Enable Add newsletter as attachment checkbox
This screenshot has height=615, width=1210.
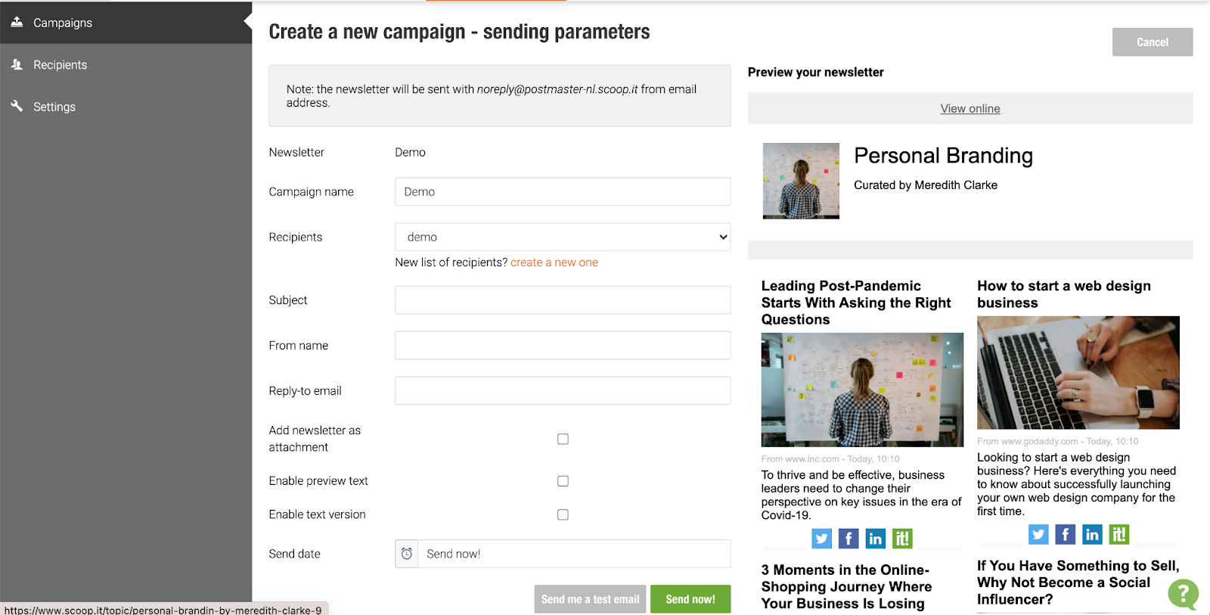coord(563,439)
